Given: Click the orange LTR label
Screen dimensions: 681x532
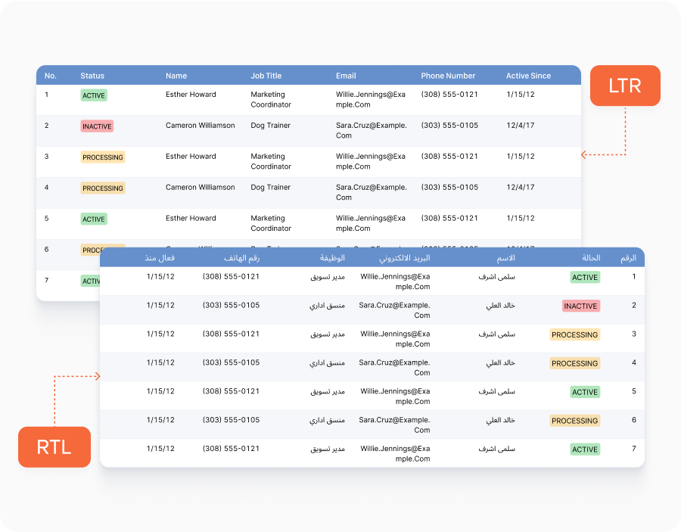Looking at the screenshot, I should 624,86.
